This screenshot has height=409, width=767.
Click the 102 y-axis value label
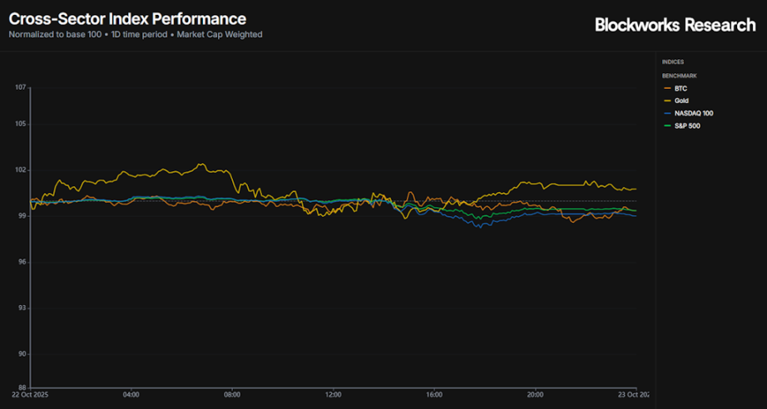22,170
